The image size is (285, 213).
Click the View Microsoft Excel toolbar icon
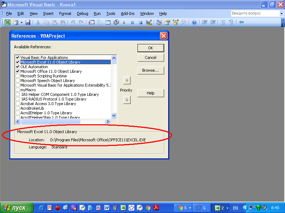(x=7, y=22)
